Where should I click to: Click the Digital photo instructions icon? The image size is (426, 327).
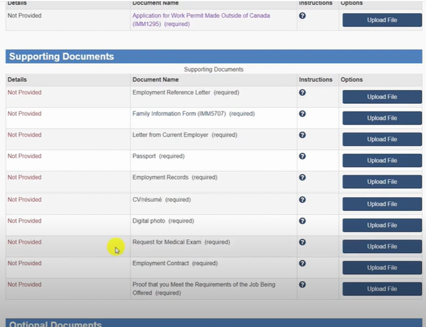(302, 220)
